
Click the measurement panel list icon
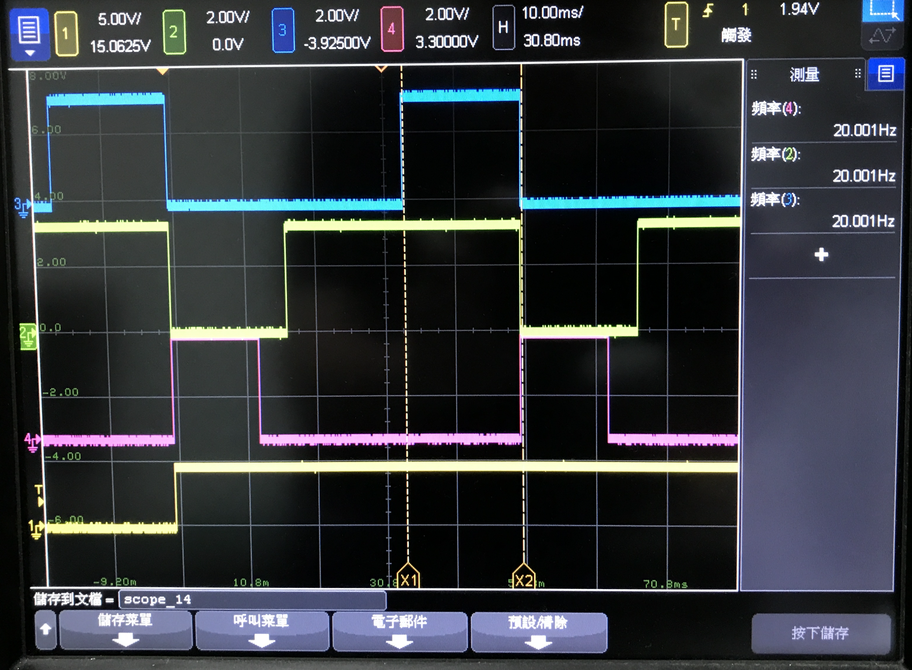click(885, 74)
